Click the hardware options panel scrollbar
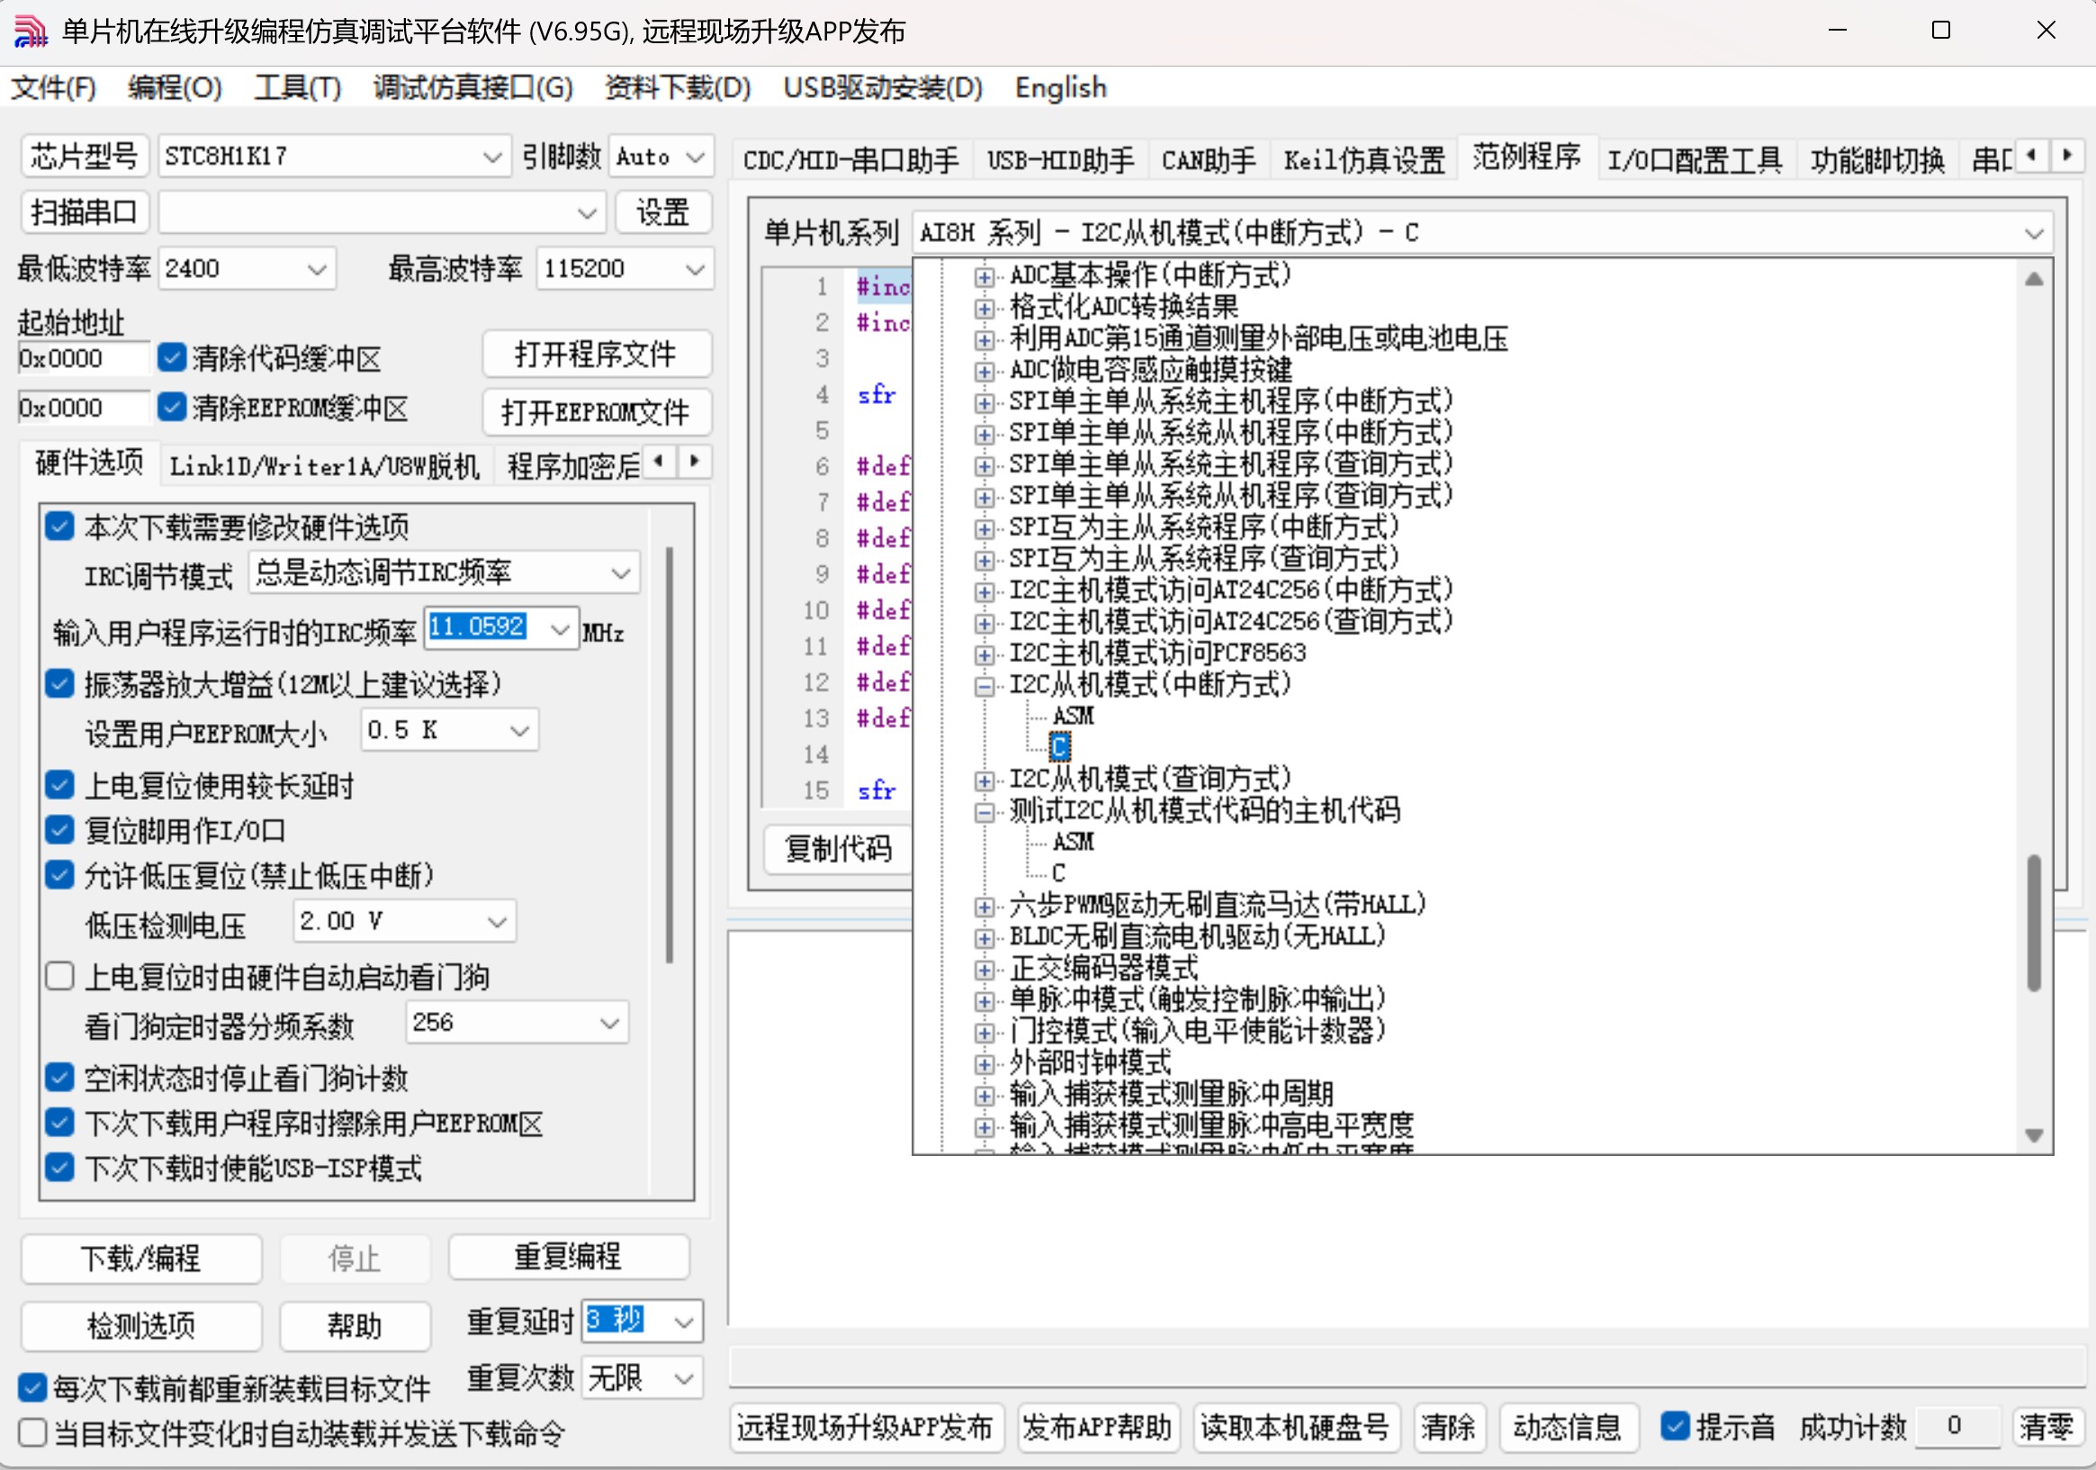Viewport: 2096px width, 1470px height. [x=670, y=754]
